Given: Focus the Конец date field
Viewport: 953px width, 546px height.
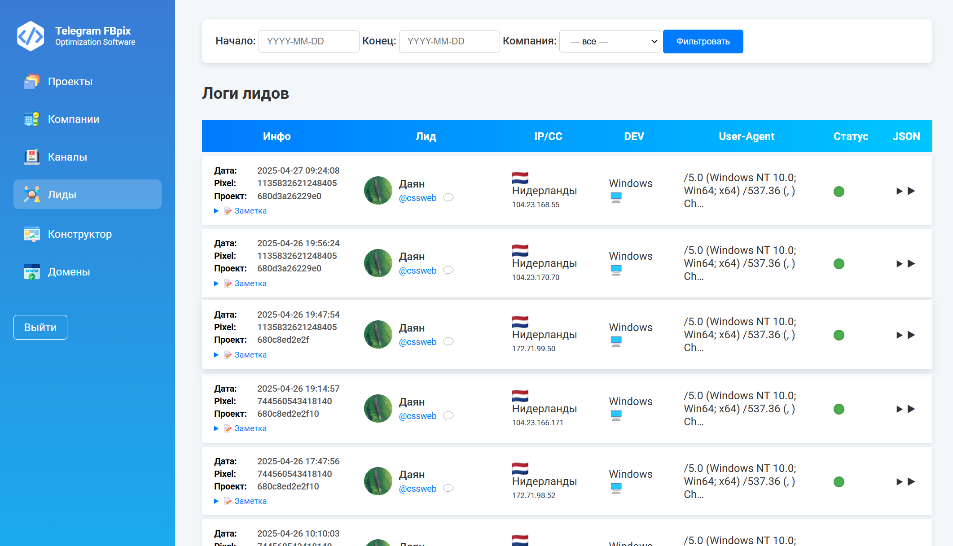Looking at the screenshot, I should (449, 41).
